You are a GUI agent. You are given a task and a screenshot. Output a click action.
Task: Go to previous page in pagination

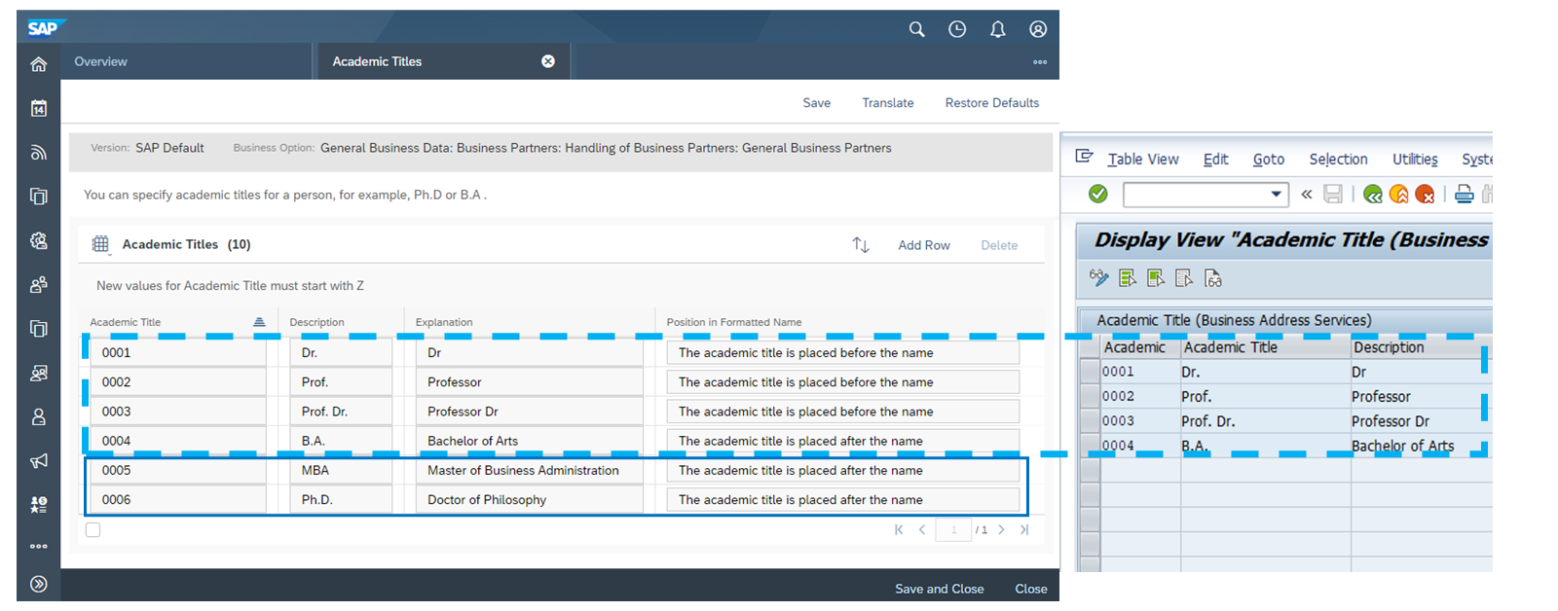coord(922,530)
